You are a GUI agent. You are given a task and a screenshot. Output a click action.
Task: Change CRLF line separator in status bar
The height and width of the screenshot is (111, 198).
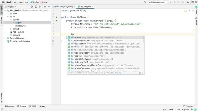pyautogui.click(x=171, y=110)
